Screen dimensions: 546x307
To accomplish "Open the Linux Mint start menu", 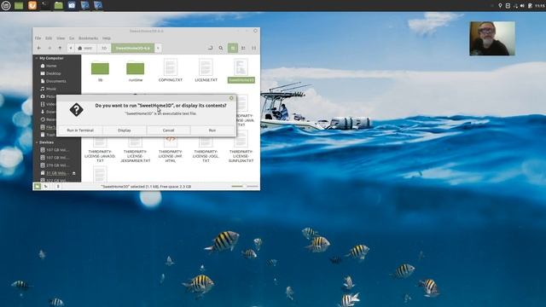I will tap(6, 5).
